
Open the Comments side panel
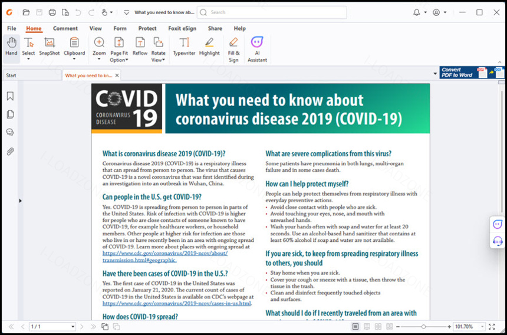point(11,132)
